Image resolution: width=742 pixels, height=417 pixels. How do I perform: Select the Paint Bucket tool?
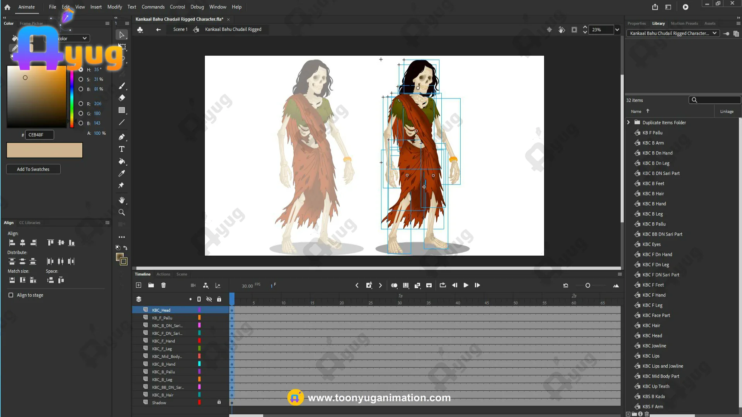[122, 161]
